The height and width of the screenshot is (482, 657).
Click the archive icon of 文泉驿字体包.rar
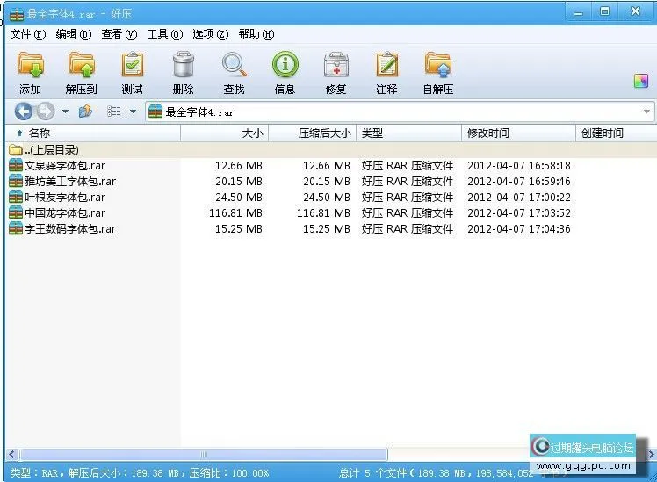16,165
